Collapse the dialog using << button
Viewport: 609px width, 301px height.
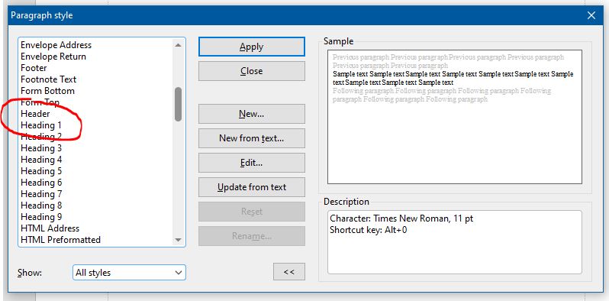pyautogui.click(x=289, y=272)
